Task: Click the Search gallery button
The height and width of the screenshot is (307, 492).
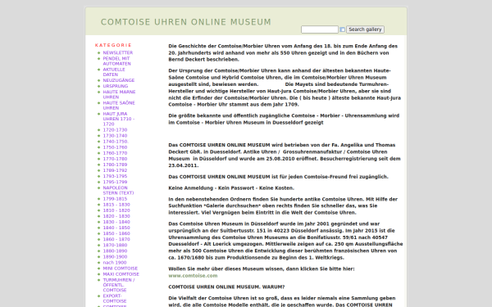Action: 365,29
